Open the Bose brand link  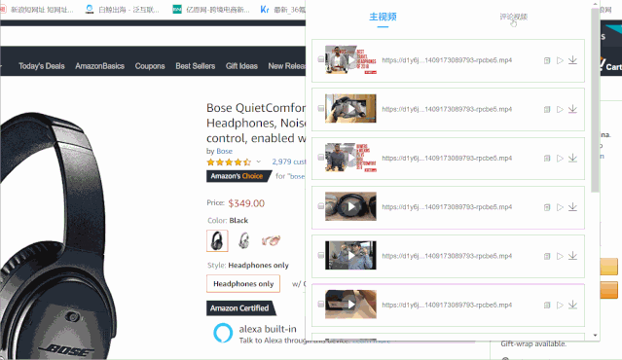(224, 151)
